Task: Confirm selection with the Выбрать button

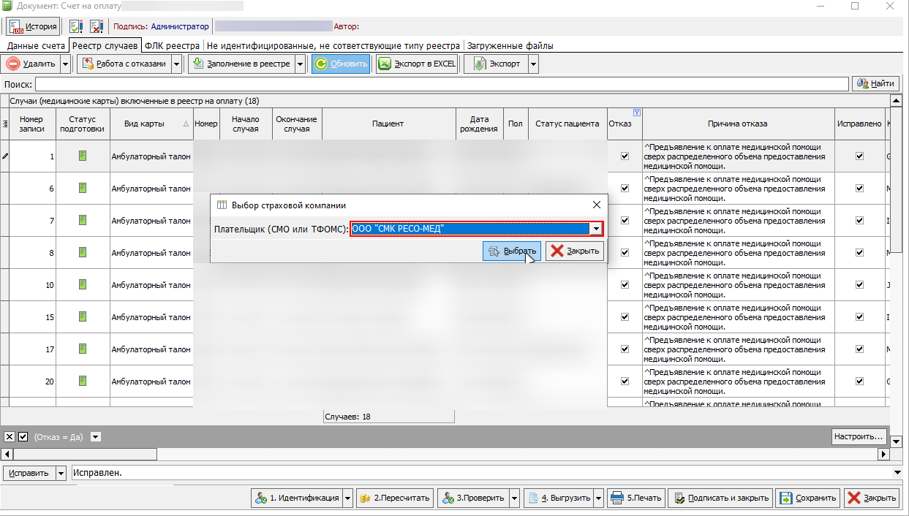Action: (512, 251)
